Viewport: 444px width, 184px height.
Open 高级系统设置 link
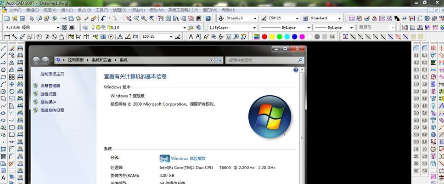tap(52, 110)
